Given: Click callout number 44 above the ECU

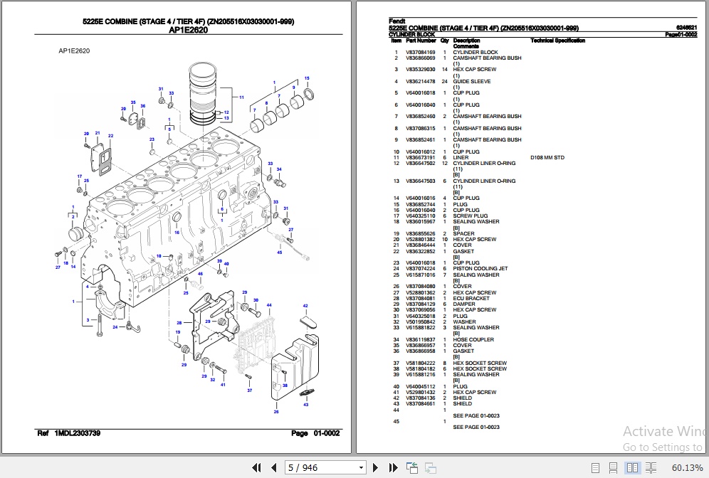Looking at the screenshot, I should (269, 305).
